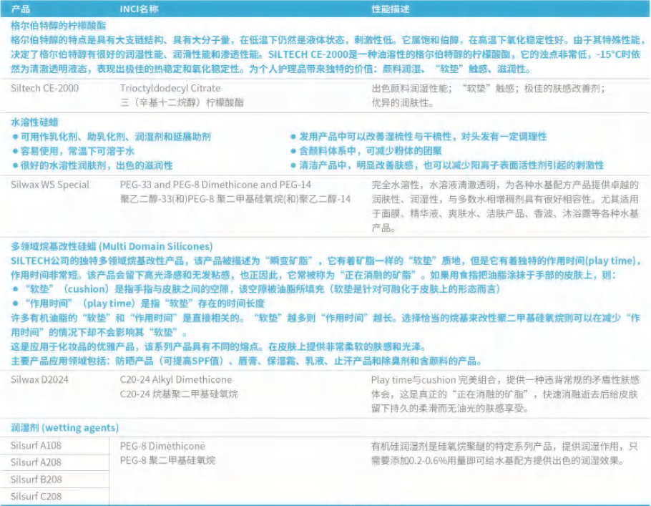Click the product cell "Siltech CE-2000"
The image size is (651, 506).
44,88
